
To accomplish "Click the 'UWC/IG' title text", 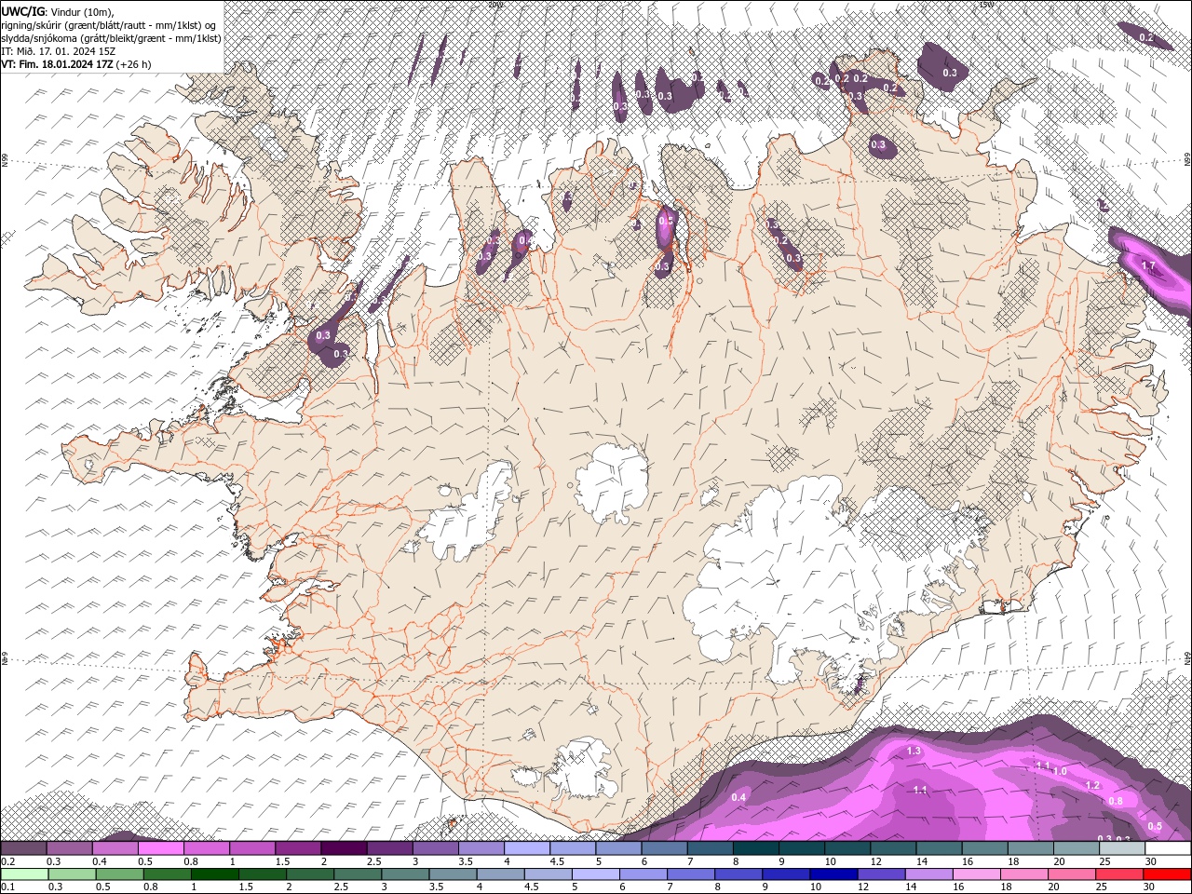I will [x=23, y=10].
